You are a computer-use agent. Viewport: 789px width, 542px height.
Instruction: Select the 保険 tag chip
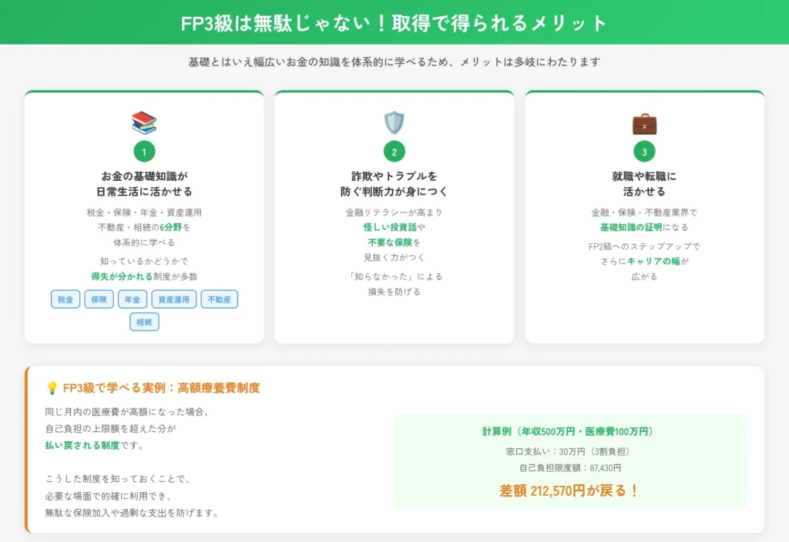(x=99, y=299)
